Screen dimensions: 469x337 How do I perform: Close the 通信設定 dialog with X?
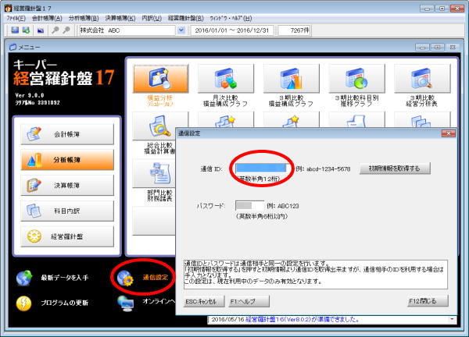pyautogui.click(x=449, y=133)
